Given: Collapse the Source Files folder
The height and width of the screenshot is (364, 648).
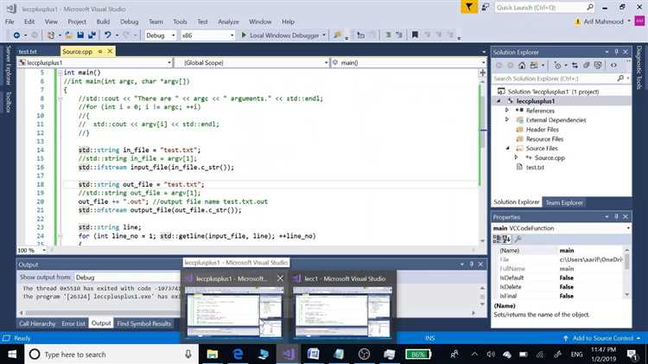Looking at the screenshot, I should click(507, 148).
